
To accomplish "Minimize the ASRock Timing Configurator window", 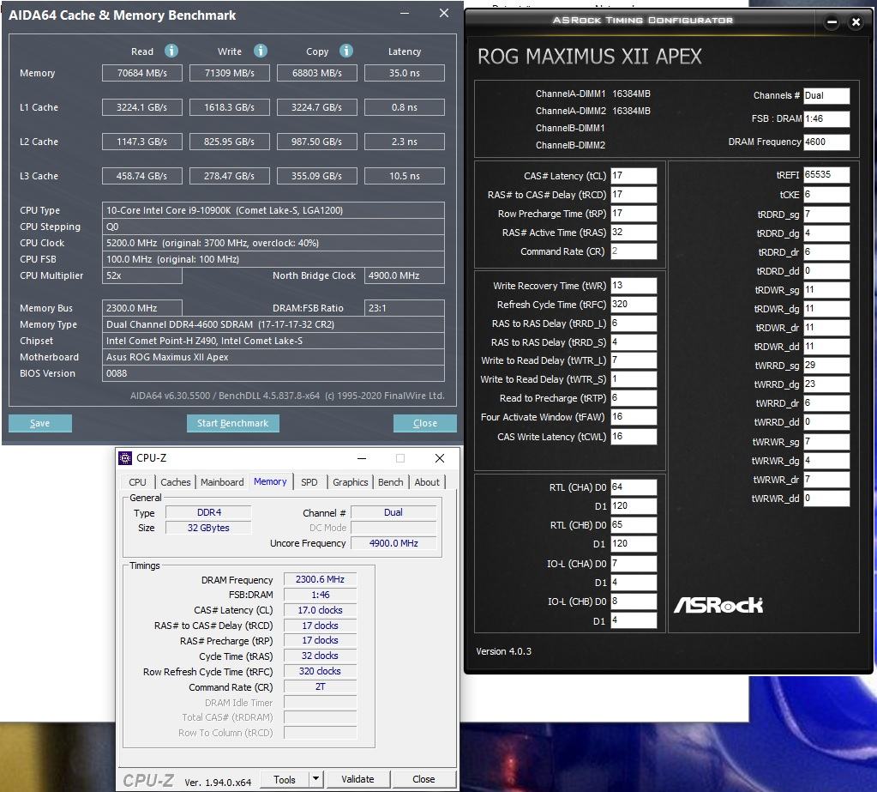I will pyautogui.click(x=832, y=22).
